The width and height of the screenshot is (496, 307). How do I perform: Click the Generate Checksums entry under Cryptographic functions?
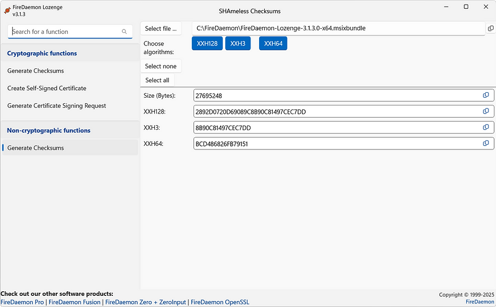(35, 70)
